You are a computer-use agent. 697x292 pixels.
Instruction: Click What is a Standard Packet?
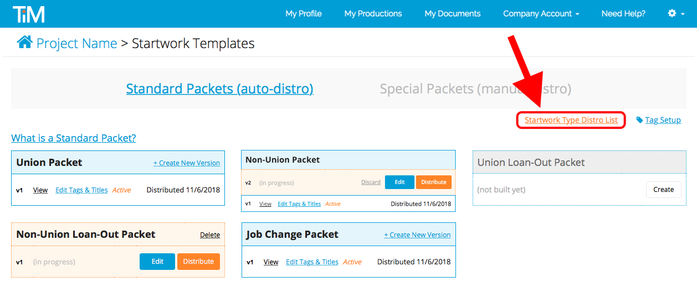click(74, 138)
